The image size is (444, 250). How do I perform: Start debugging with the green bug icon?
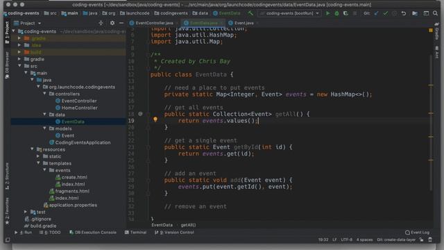(336, 13)
